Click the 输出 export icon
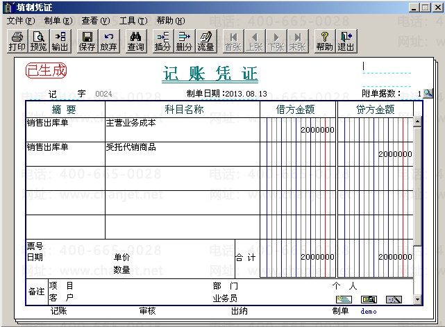The height and width of the screenshot is (327, 445). (x=60, y=42)
